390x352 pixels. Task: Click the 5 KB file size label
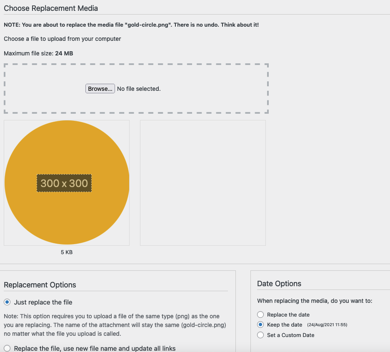pyautogui.click(x=67, y=252)
